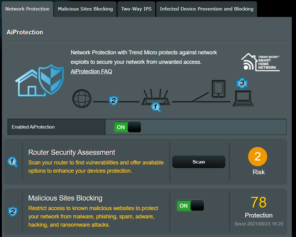The height and width of the screenshot is (237, 296).
Task: Click the globe internet icon in diagram
Action: pyautogui.click(x=82, y=99)
